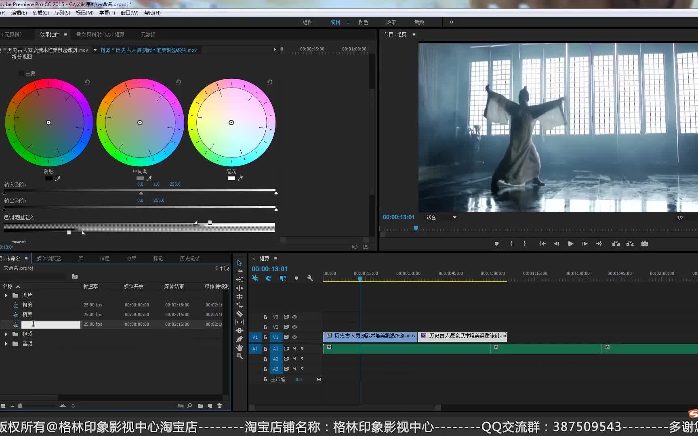
Task: Choose the Zoom tool magnifier
Action: click(240, 356)
